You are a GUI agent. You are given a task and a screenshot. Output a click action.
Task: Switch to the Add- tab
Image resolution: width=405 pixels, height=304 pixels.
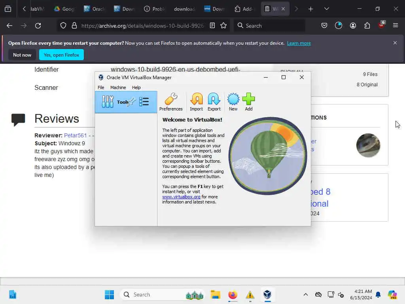tap(244, 9)
